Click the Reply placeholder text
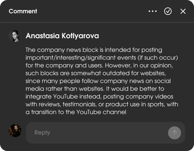The width and height of the screenshot is (194, 151). point(42,133)
